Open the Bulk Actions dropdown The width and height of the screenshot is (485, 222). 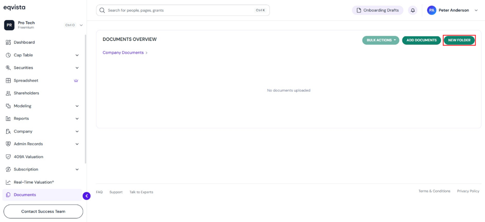tap(381, 40)
